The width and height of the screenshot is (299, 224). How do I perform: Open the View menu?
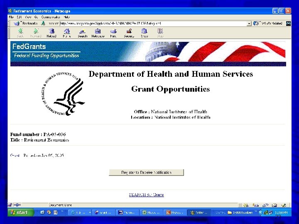point(28,17)
